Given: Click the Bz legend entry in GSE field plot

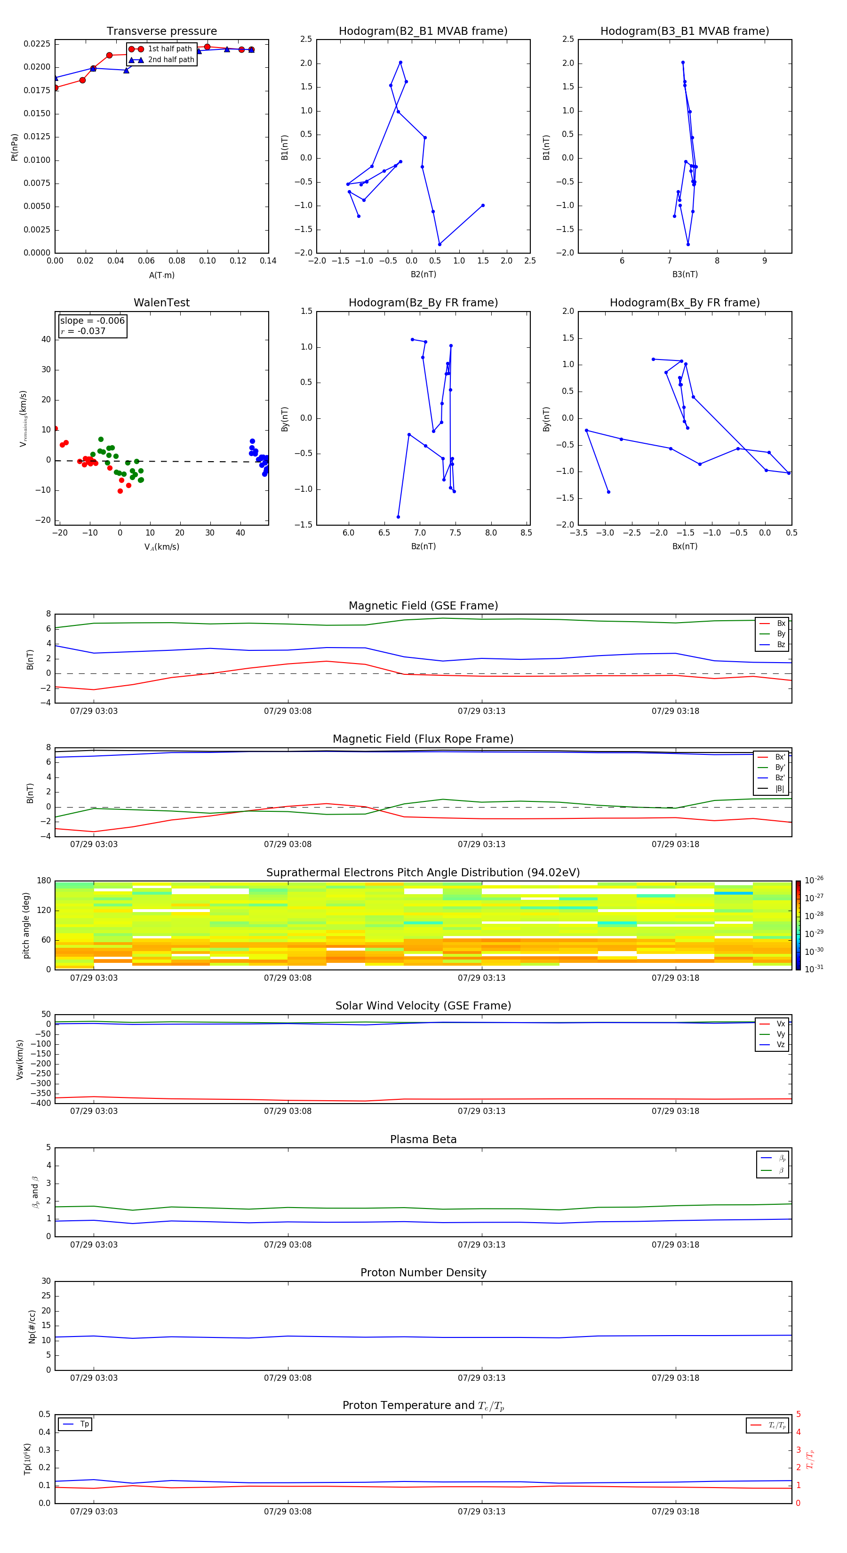Looking at the screenshot, I should (x=773, y=644).
